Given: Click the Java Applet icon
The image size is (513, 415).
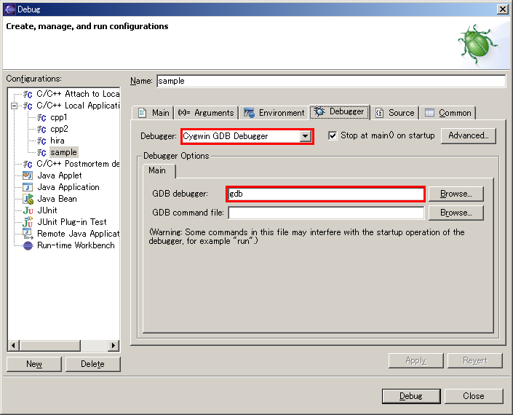Looking at the screenshot, I should [x=28, y=175].
